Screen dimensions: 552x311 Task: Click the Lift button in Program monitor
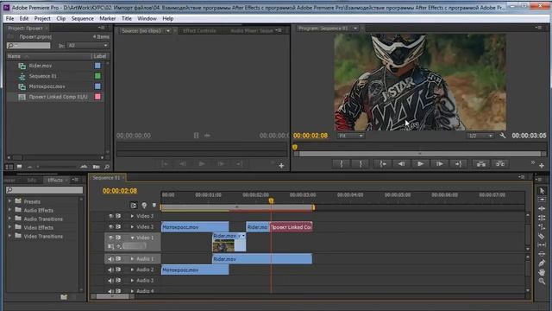point(481,163)
